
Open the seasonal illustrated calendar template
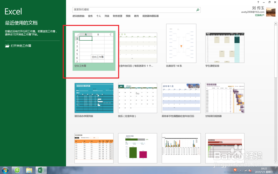click(x=181, y=98)
